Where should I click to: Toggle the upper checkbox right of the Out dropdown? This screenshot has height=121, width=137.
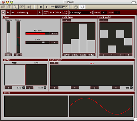64,11
